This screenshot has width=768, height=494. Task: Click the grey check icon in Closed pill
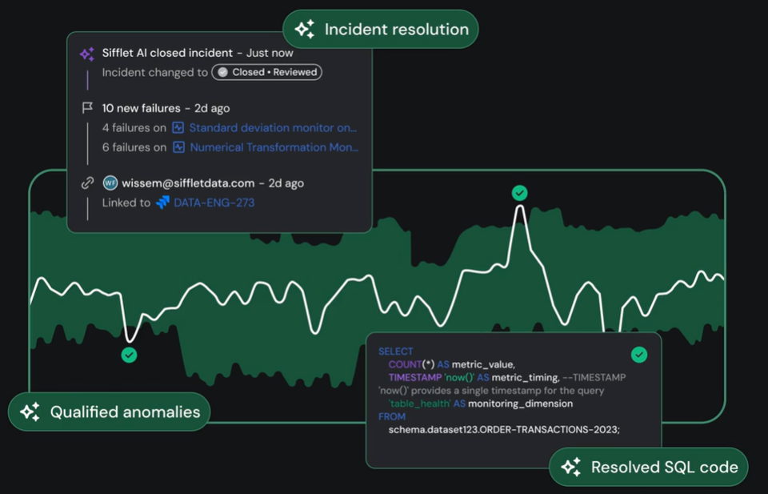[x=223, y=72]
